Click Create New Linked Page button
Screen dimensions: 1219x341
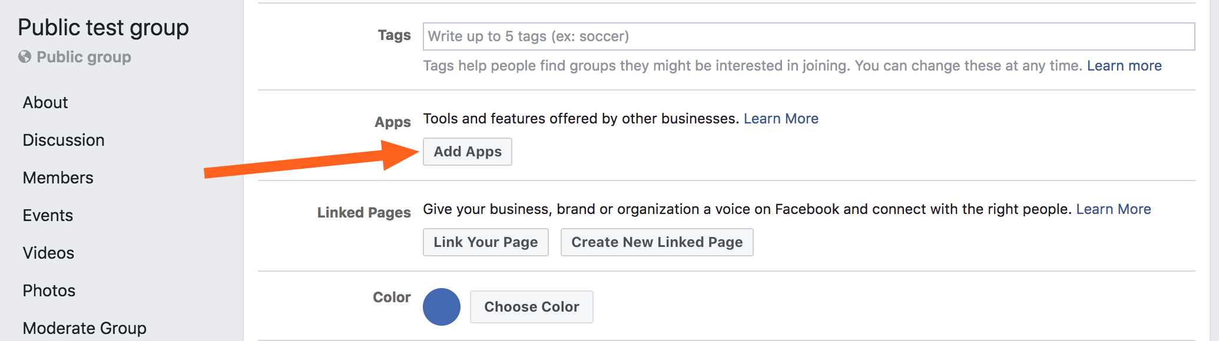pos(657,242)
